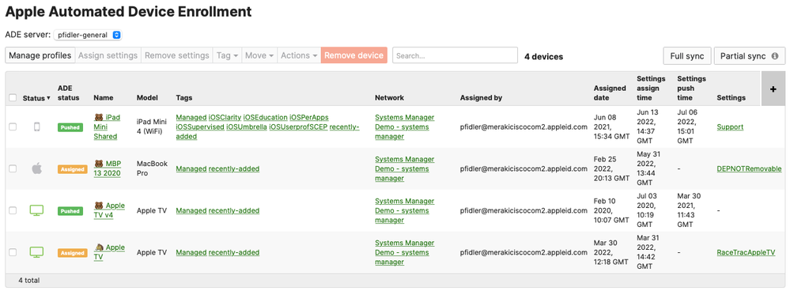Click Assigned badge in RaceTracAppleTV row
The height and width of the screenshot is (291, 790).
pos(73,253)
